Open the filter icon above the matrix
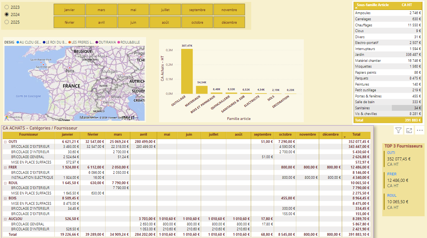427x238 pixels. (x=398, y=131)
